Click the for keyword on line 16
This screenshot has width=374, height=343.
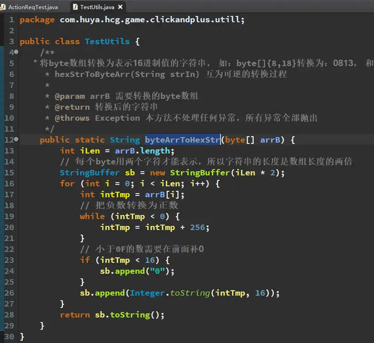pyautogui.click(x=67, y=184)
